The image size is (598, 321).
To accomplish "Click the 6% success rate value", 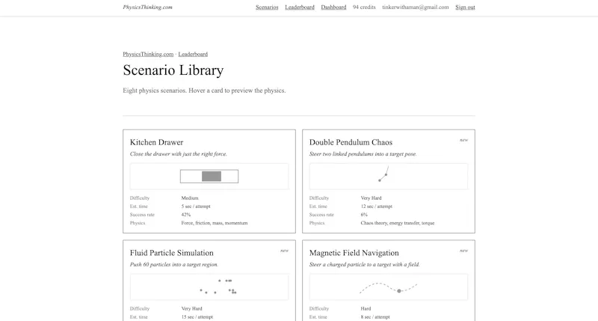I will click(x=364, y=215).
